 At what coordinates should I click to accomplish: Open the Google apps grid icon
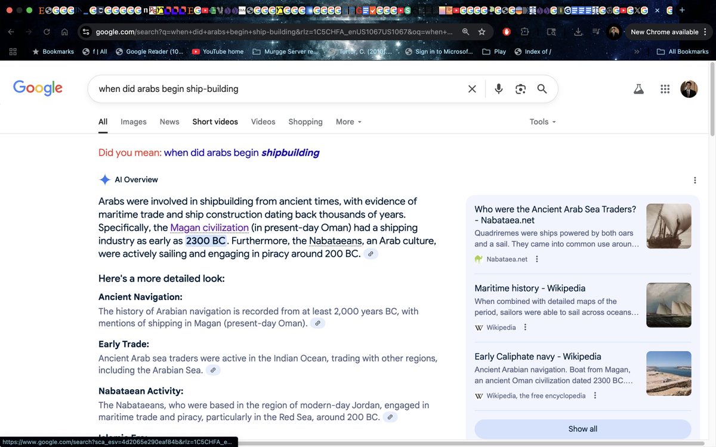point(665,89)
